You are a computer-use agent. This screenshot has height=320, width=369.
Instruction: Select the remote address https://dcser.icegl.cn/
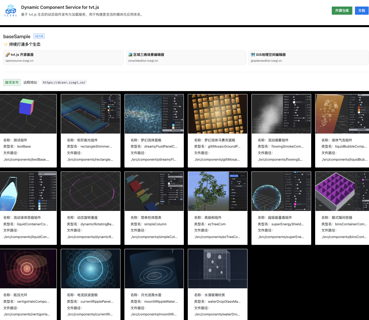tap(64, 83)
